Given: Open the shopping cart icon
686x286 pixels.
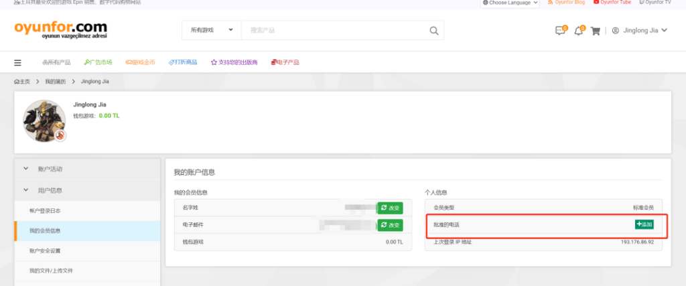Looking at the screenshot, I should 595,31.
